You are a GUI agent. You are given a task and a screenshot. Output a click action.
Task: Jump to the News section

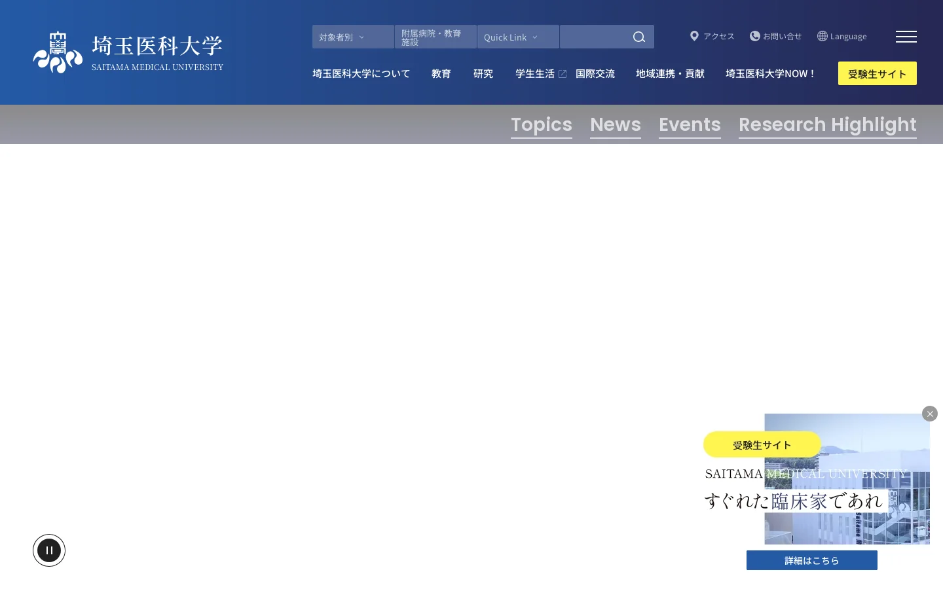616,124
